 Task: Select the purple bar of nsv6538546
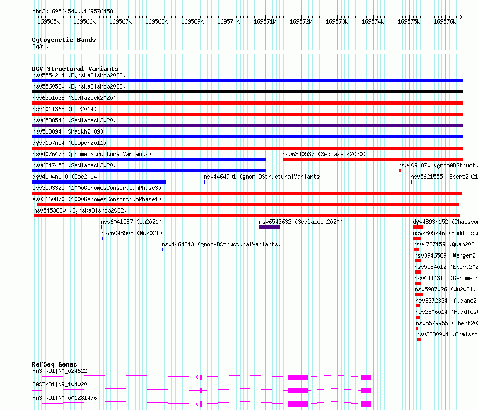tap(247, 126)
